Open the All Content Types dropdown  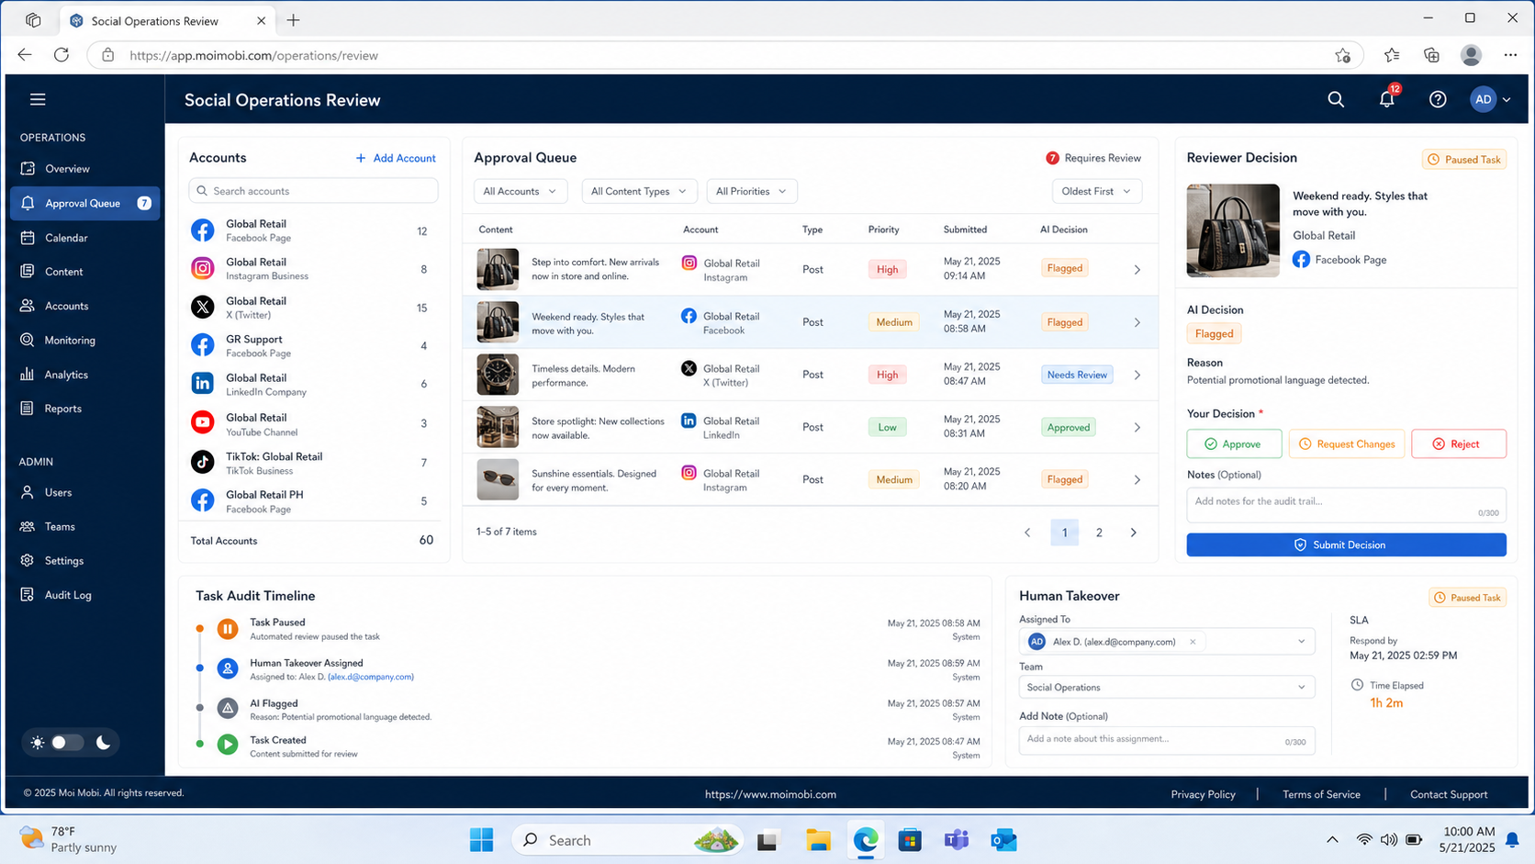click(x=639, y=191)
